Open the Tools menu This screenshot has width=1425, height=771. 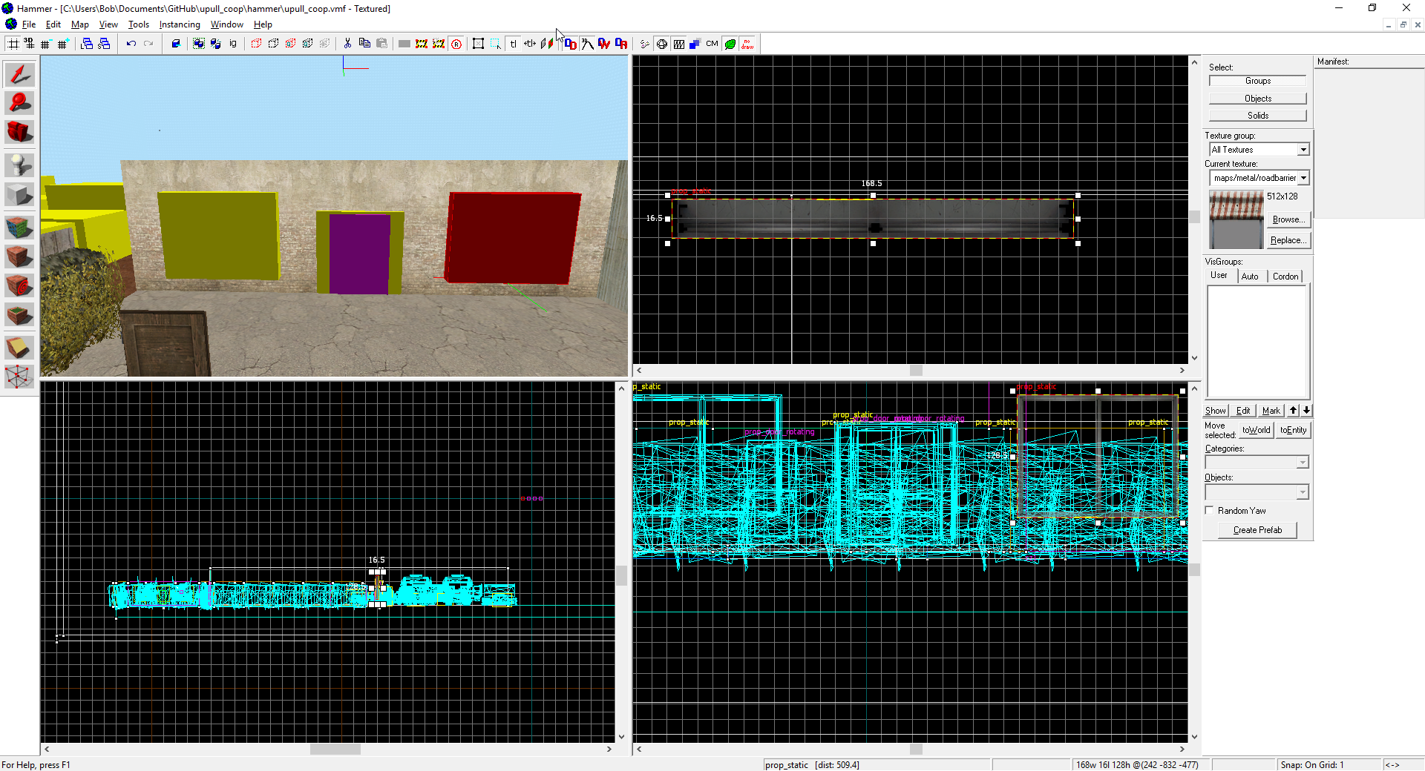[139, 24]
